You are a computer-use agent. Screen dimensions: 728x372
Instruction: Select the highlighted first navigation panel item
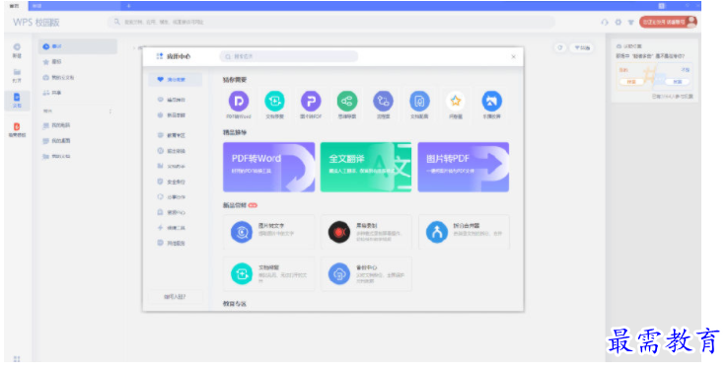pyautogui.click(x=78, y=46)
